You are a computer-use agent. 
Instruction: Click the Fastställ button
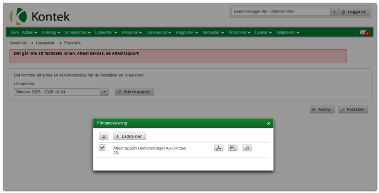pyautogui.click(x=353, y=110)
